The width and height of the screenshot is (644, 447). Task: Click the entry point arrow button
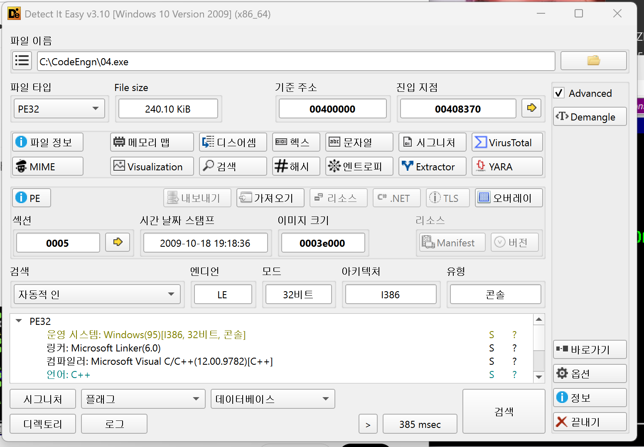[x=531, y=108]
